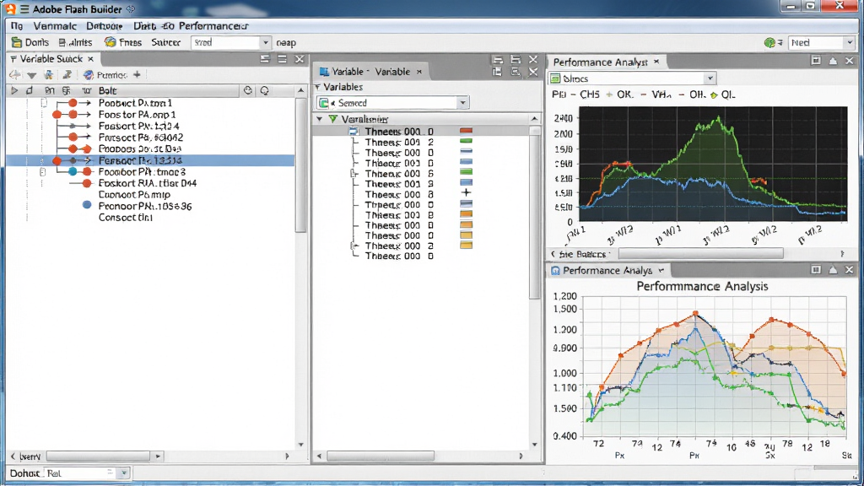
Task: Open the Semoed dropdown under Variables
Action: pos(462,102)
